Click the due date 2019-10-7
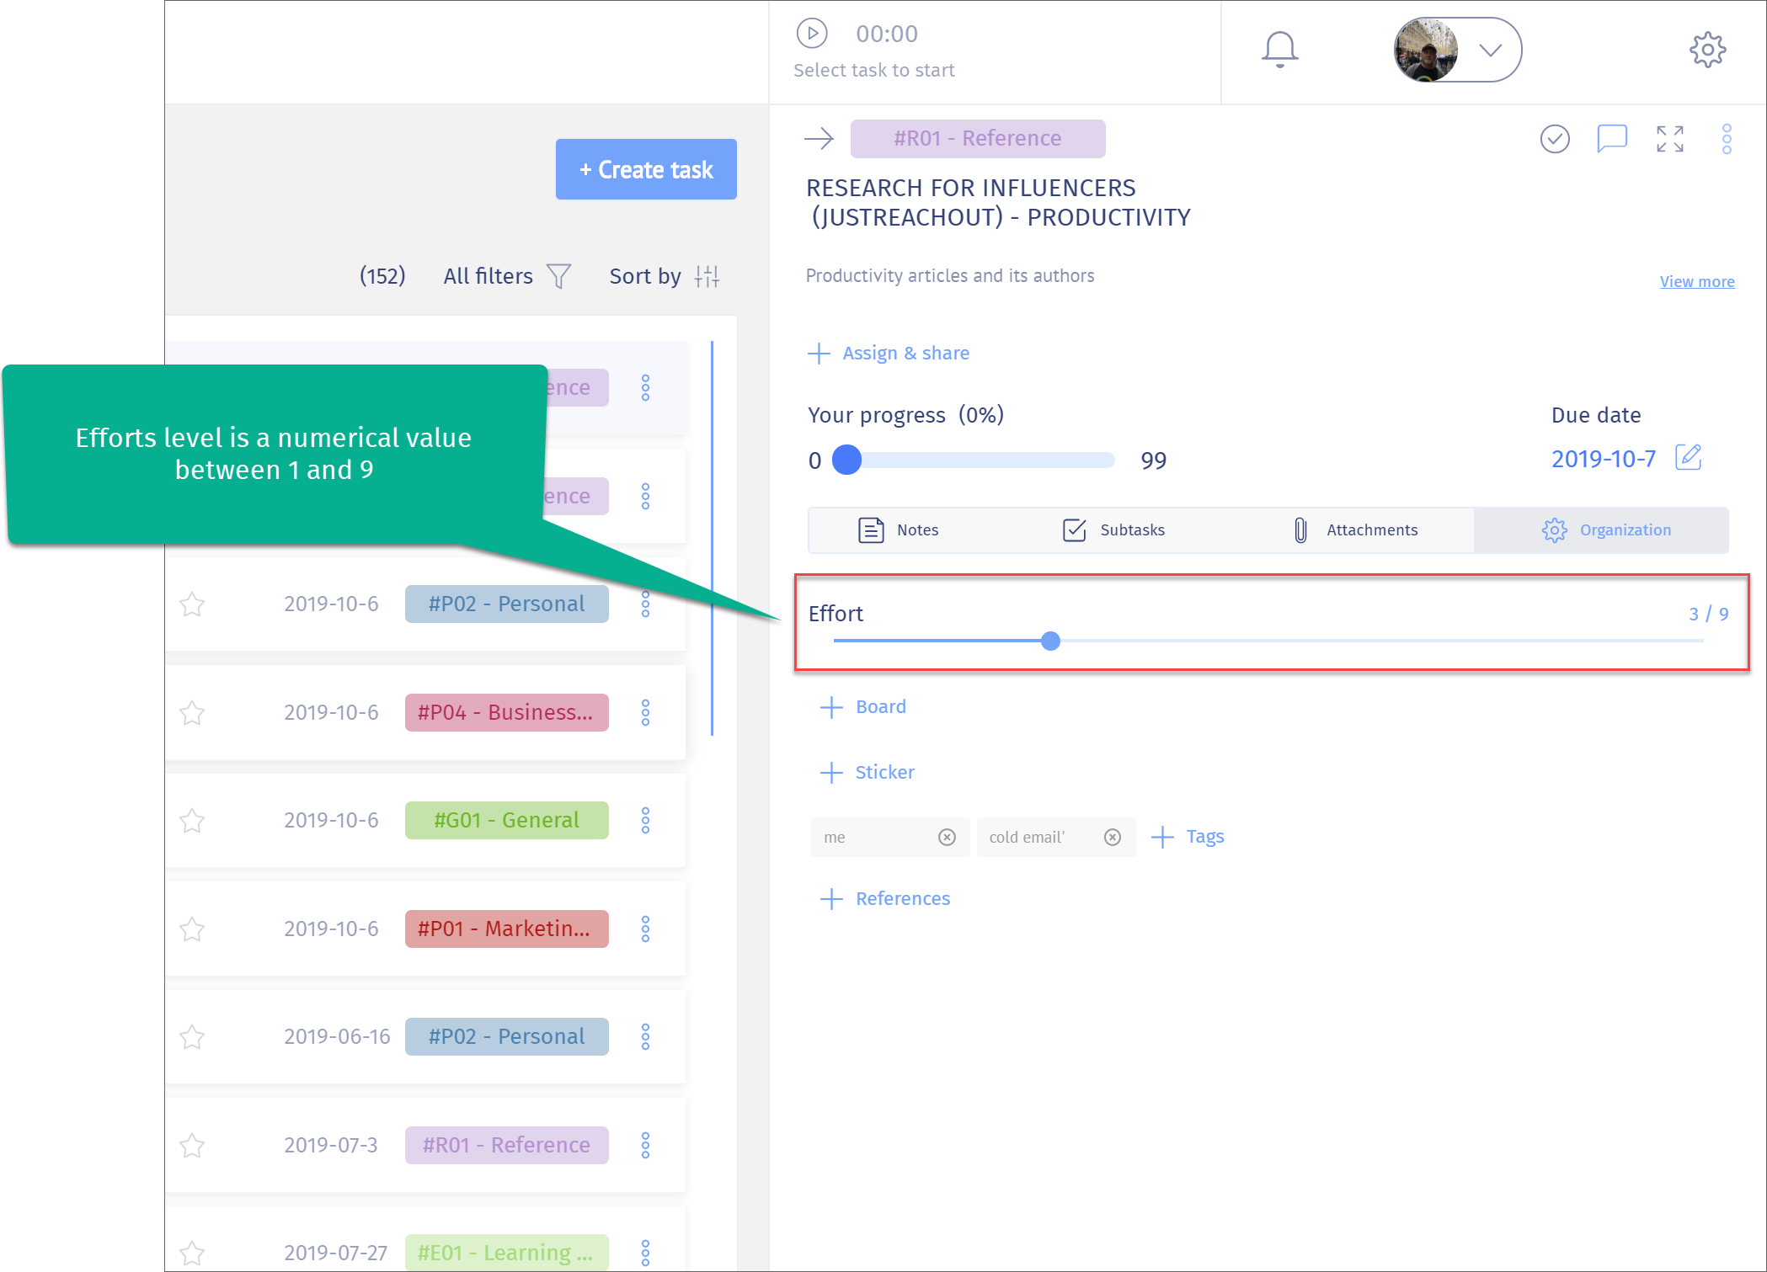 1604,459
